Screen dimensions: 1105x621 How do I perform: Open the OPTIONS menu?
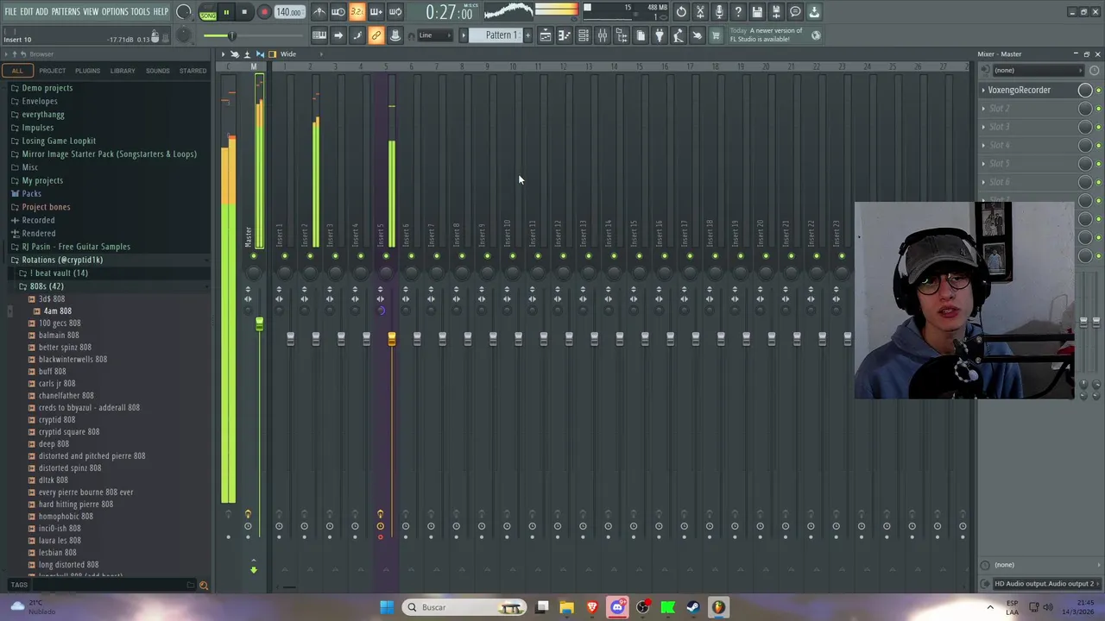click(115, 11)
